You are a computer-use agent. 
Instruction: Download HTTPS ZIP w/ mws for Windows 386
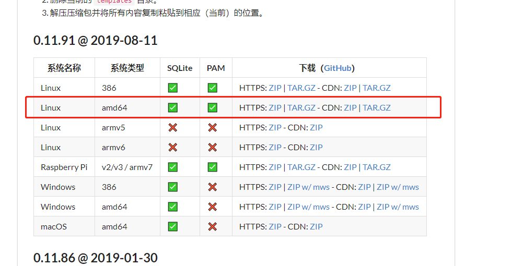point(309,187)
